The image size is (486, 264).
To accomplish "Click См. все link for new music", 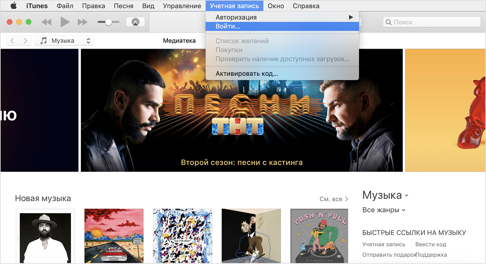I will 334,199.
